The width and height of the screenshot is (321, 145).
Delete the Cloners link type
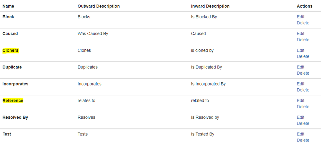pyautogui.click(x=303, y=56)
